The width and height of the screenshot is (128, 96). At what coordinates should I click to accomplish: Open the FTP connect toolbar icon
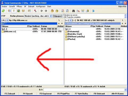click(63, 11)
